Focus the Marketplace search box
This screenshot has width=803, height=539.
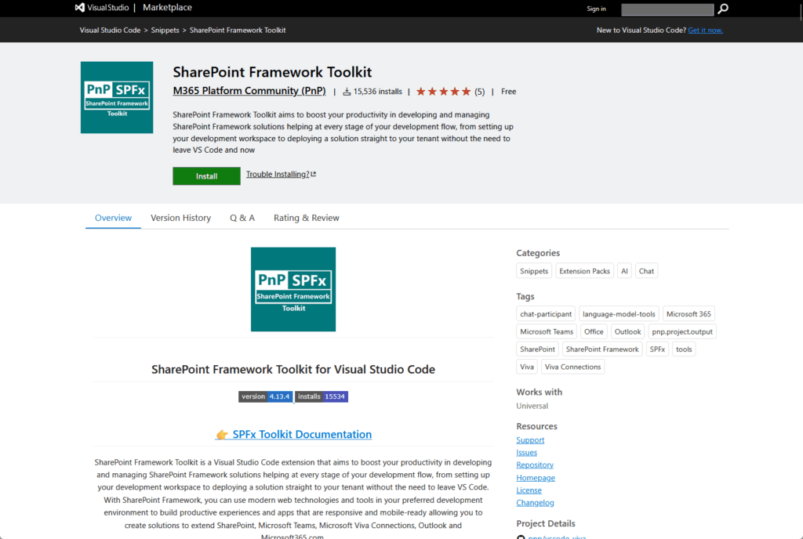coord(667,9)
